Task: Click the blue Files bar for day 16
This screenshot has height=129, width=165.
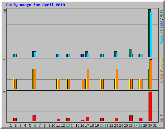Action: click(82, 55)
